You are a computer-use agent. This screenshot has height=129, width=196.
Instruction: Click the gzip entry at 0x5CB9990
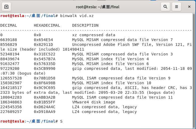coord(96,71)
